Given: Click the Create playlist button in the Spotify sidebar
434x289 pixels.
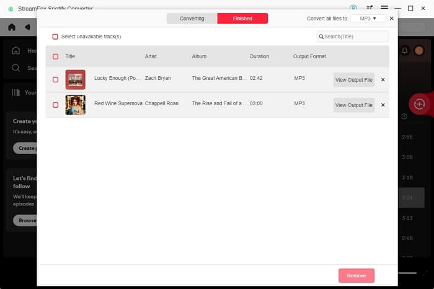Looking at the screenshot, I should [25, 148].
